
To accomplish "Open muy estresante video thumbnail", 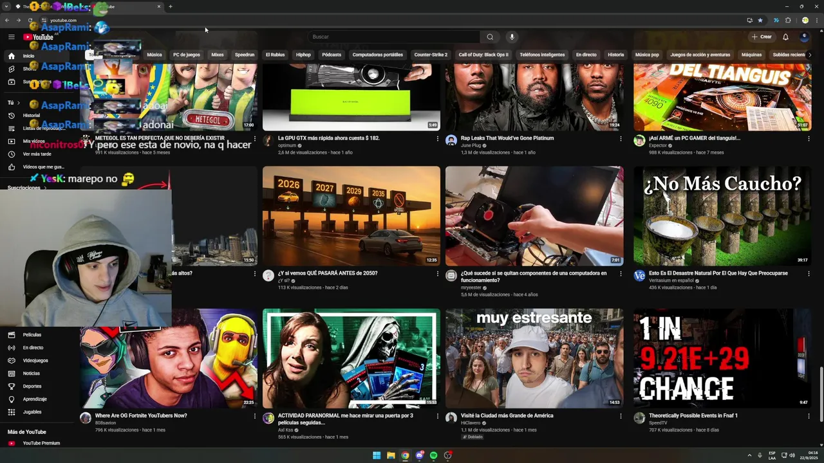I will 534,358.
